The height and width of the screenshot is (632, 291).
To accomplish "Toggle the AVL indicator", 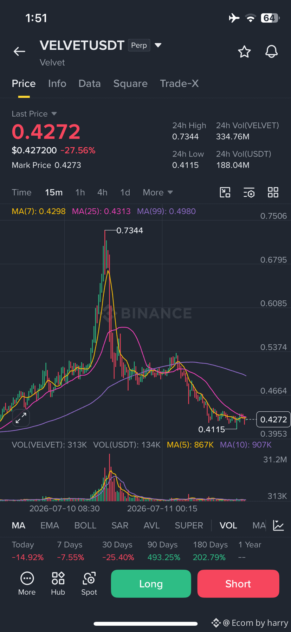I will click(x=152, y=526).
